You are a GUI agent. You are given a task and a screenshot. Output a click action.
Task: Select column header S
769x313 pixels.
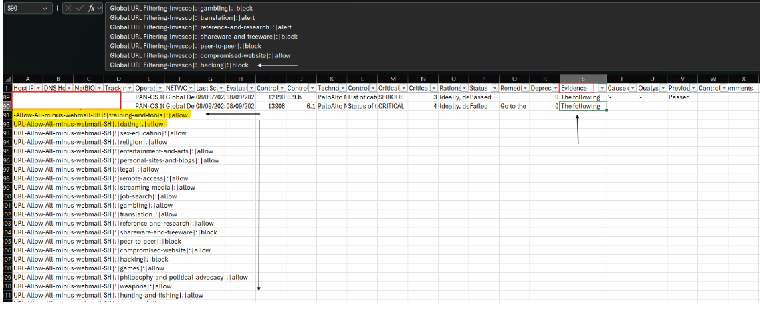(583, 79)
